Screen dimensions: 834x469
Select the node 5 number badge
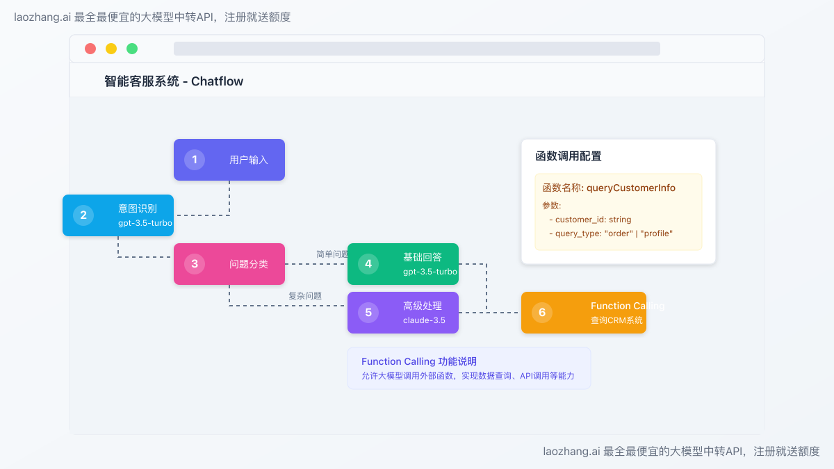368,313
